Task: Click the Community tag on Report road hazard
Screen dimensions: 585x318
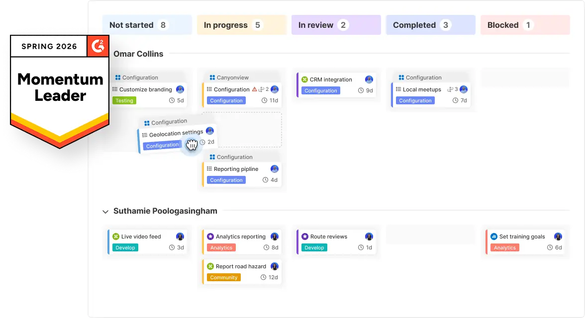Action: tap(224, 277)
